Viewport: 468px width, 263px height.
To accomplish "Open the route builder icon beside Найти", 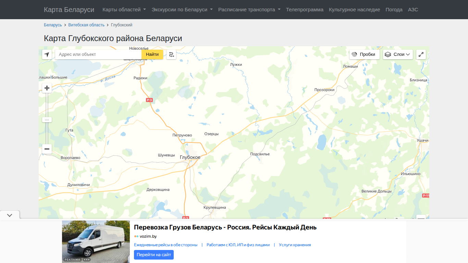I will click(x=171, y=54).
